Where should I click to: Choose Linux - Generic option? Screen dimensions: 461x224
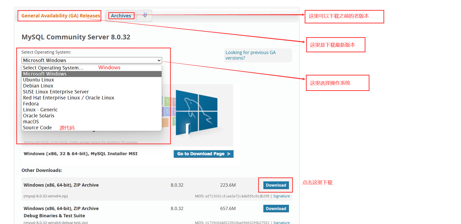coord(92,110)
